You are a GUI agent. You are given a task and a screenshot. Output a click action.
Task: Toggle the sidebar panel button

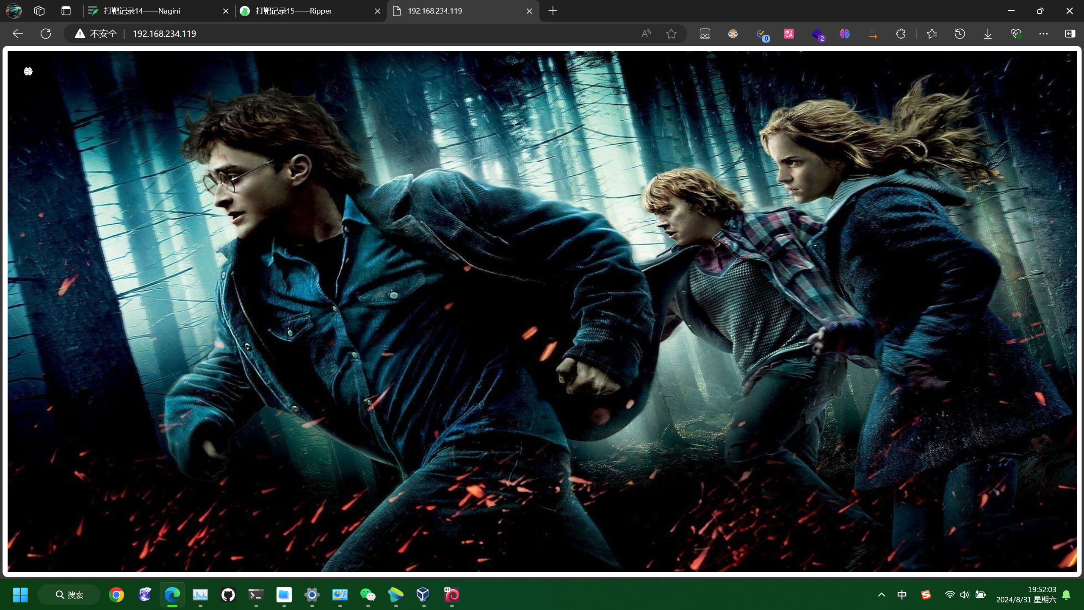1070,33
